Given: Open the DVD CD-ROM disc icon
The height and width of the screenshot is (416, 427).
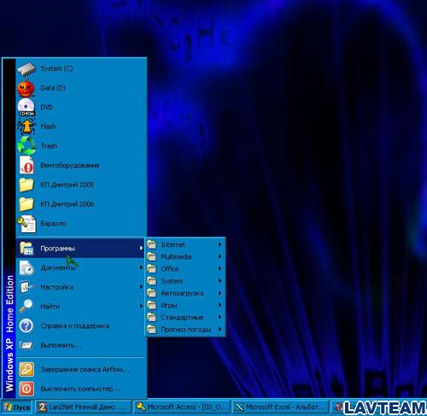Looking at the screenshot, I should click(x=26, y=108).
